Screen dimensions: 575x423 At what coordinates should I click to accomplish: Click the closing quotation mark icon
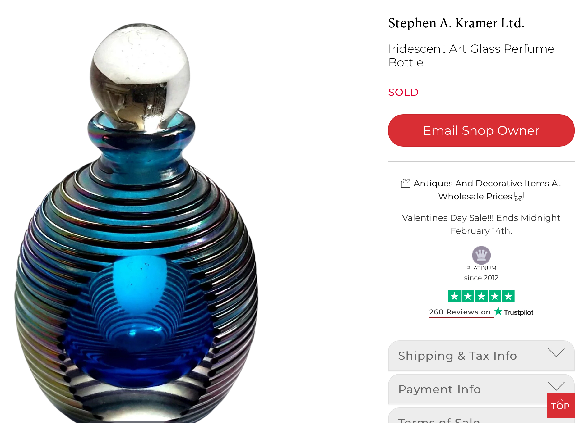519,196
